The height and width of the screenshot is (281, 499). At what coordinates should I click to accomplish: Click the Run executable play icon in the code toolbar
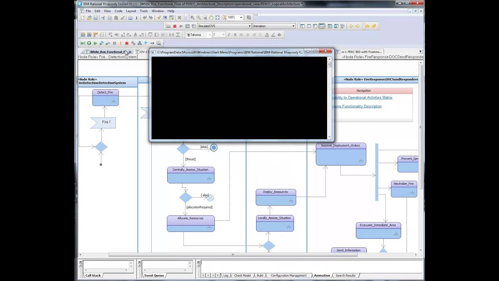pyautogui.click(x=181, y=26)
